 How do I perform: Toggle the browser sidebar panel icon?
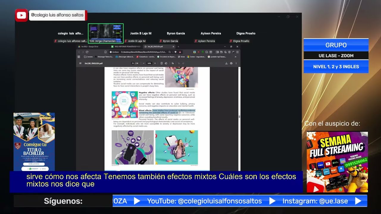point(217,52)
